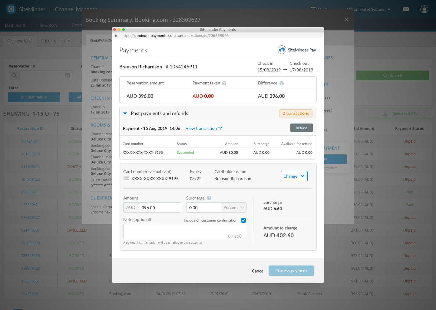Click the green Search button
The image size is (436, 310).
[x=392, y=75]
